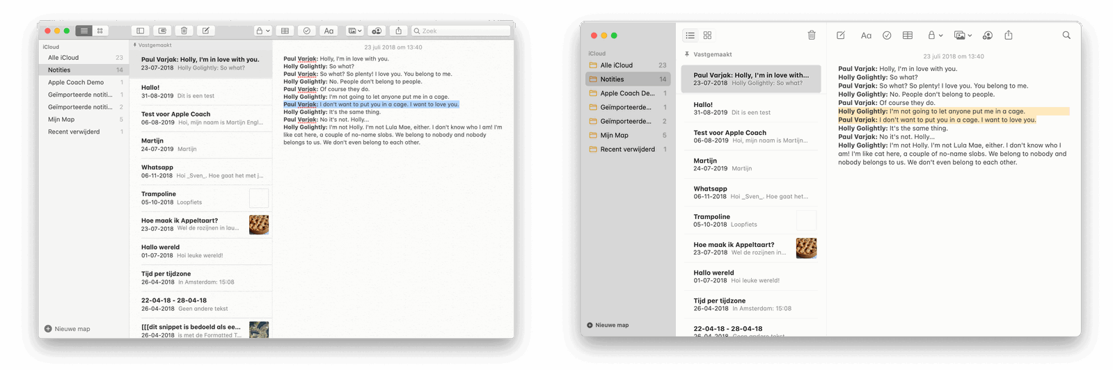Click Appeltaart pie thumbnail in left window
This screenshot has height=370, width=1113.
(x=259, y=225)
